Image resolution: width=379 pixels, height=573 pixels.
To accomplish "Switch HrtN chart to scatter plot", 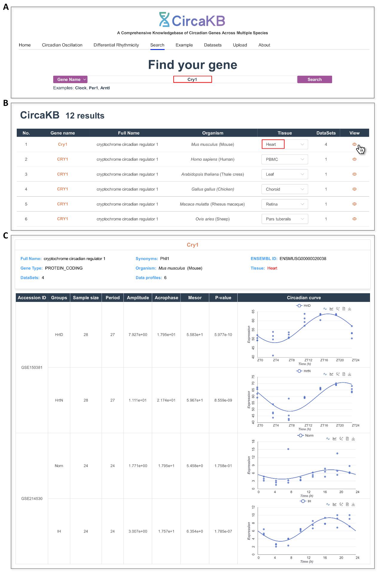I will (338, 374).
